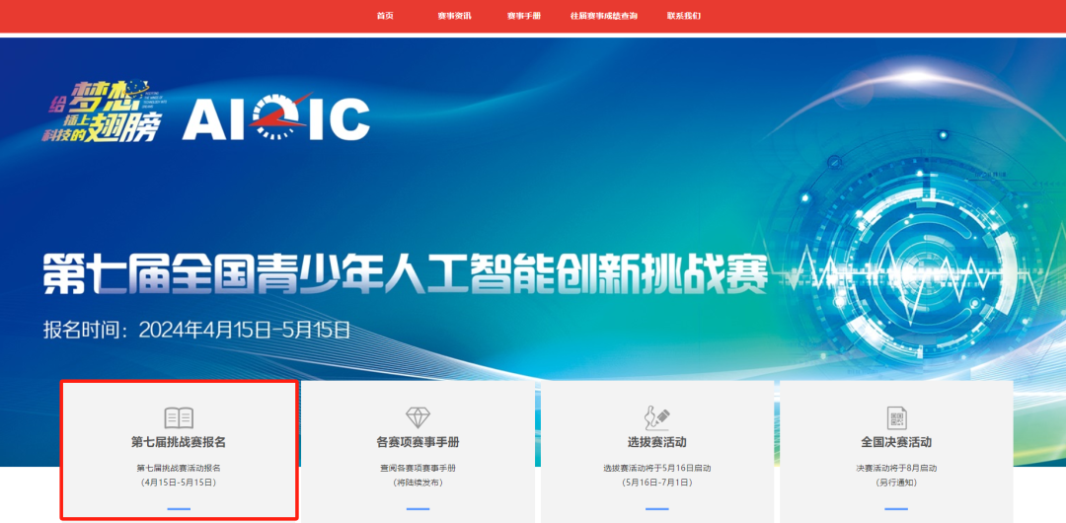Open the 第七届挑战赛报名 card title
1066x523 pixels.
[x=179, y=442]
